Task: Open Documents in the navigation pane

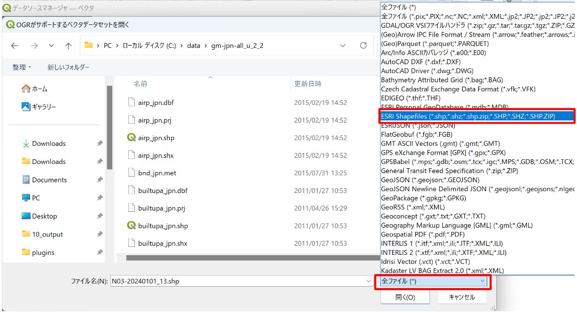Action: point(45,180)
